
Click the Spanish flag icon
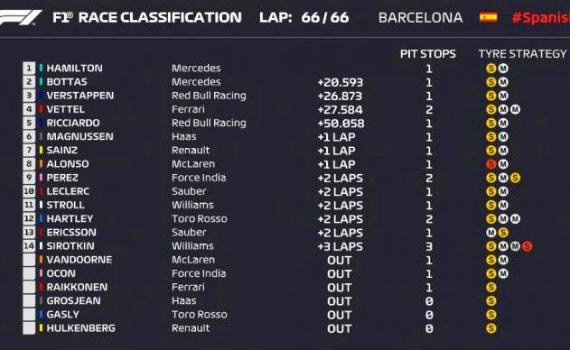[x=488, y=17]
